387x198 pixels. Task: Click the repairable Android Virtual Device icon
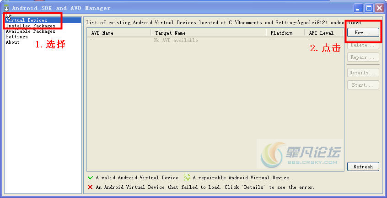point(187,177)
